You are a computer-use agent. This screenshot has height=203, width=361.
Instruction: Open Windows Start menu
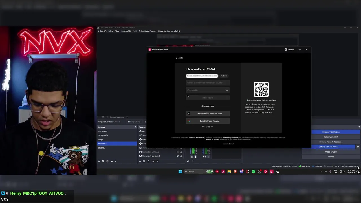[180, 171]
